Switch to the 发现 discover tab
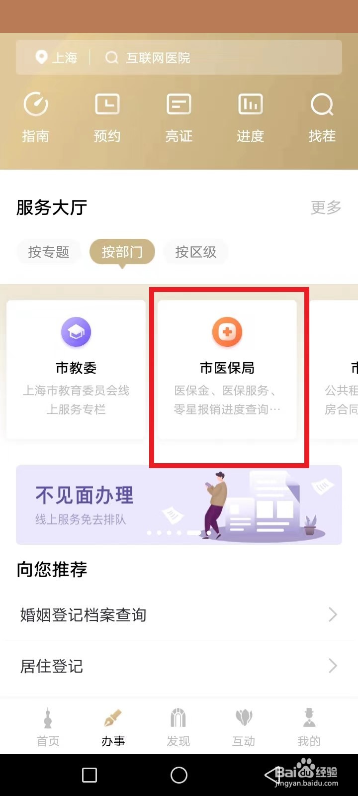 point(179,727)
